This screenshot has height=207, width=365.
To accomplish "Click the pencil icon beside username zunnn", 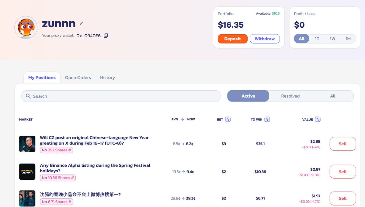I will pos(81,23).
